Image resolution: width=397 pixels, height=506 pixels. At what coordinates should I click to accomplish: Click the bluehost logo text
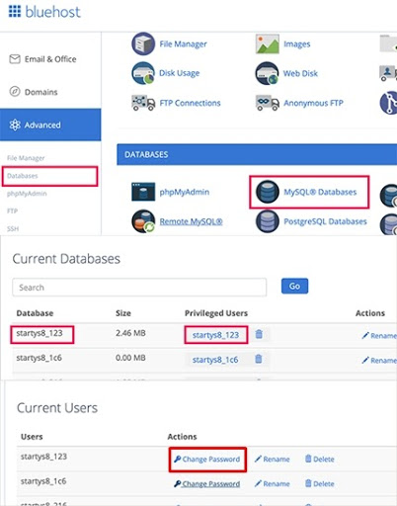pyautogui.click(x=52, y=12)
